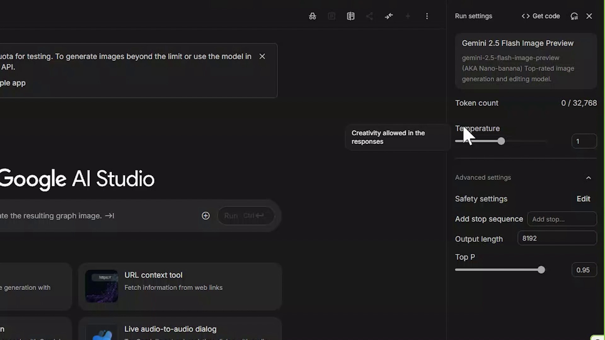This screenshot has height=340, width=605.
Task: Click the Get code button
Action: [541, 16]
